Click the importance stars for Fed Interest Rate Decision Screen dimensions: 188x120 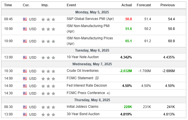pos(48,86)
